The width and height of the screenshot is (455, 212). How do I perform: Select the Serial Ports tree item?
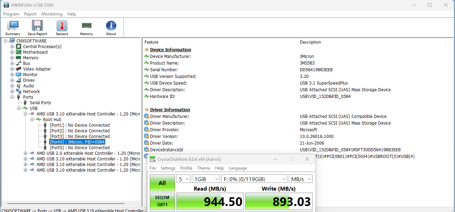tap(40, 103)
